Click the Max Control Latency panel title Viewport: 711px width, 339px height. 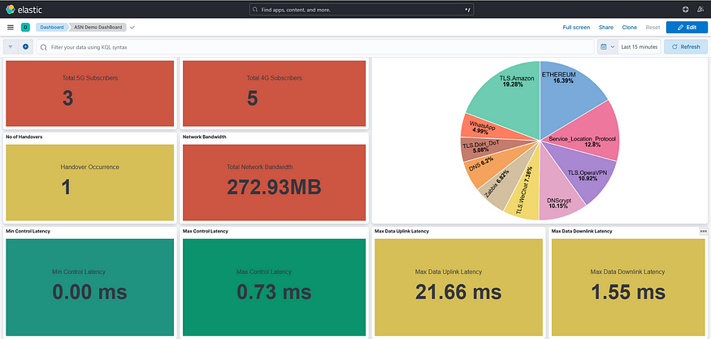tap(206, 231)
